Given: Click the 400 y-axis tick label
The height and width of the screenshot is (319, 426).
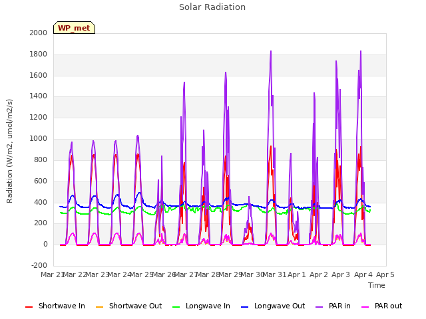Looking at the screenshot, I should [41, 202].
